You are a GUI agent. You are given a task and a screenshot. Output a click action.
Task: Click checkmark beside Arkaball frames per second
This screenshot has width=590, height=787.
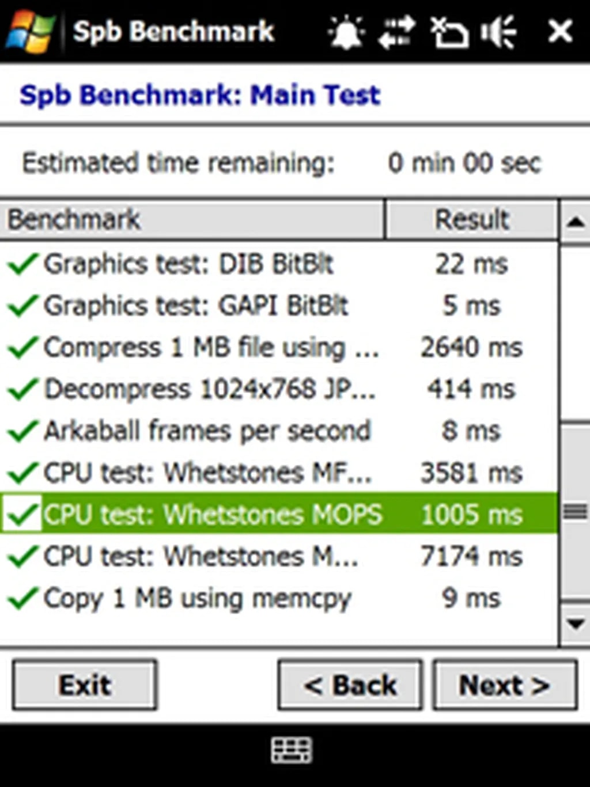point(23,431)
